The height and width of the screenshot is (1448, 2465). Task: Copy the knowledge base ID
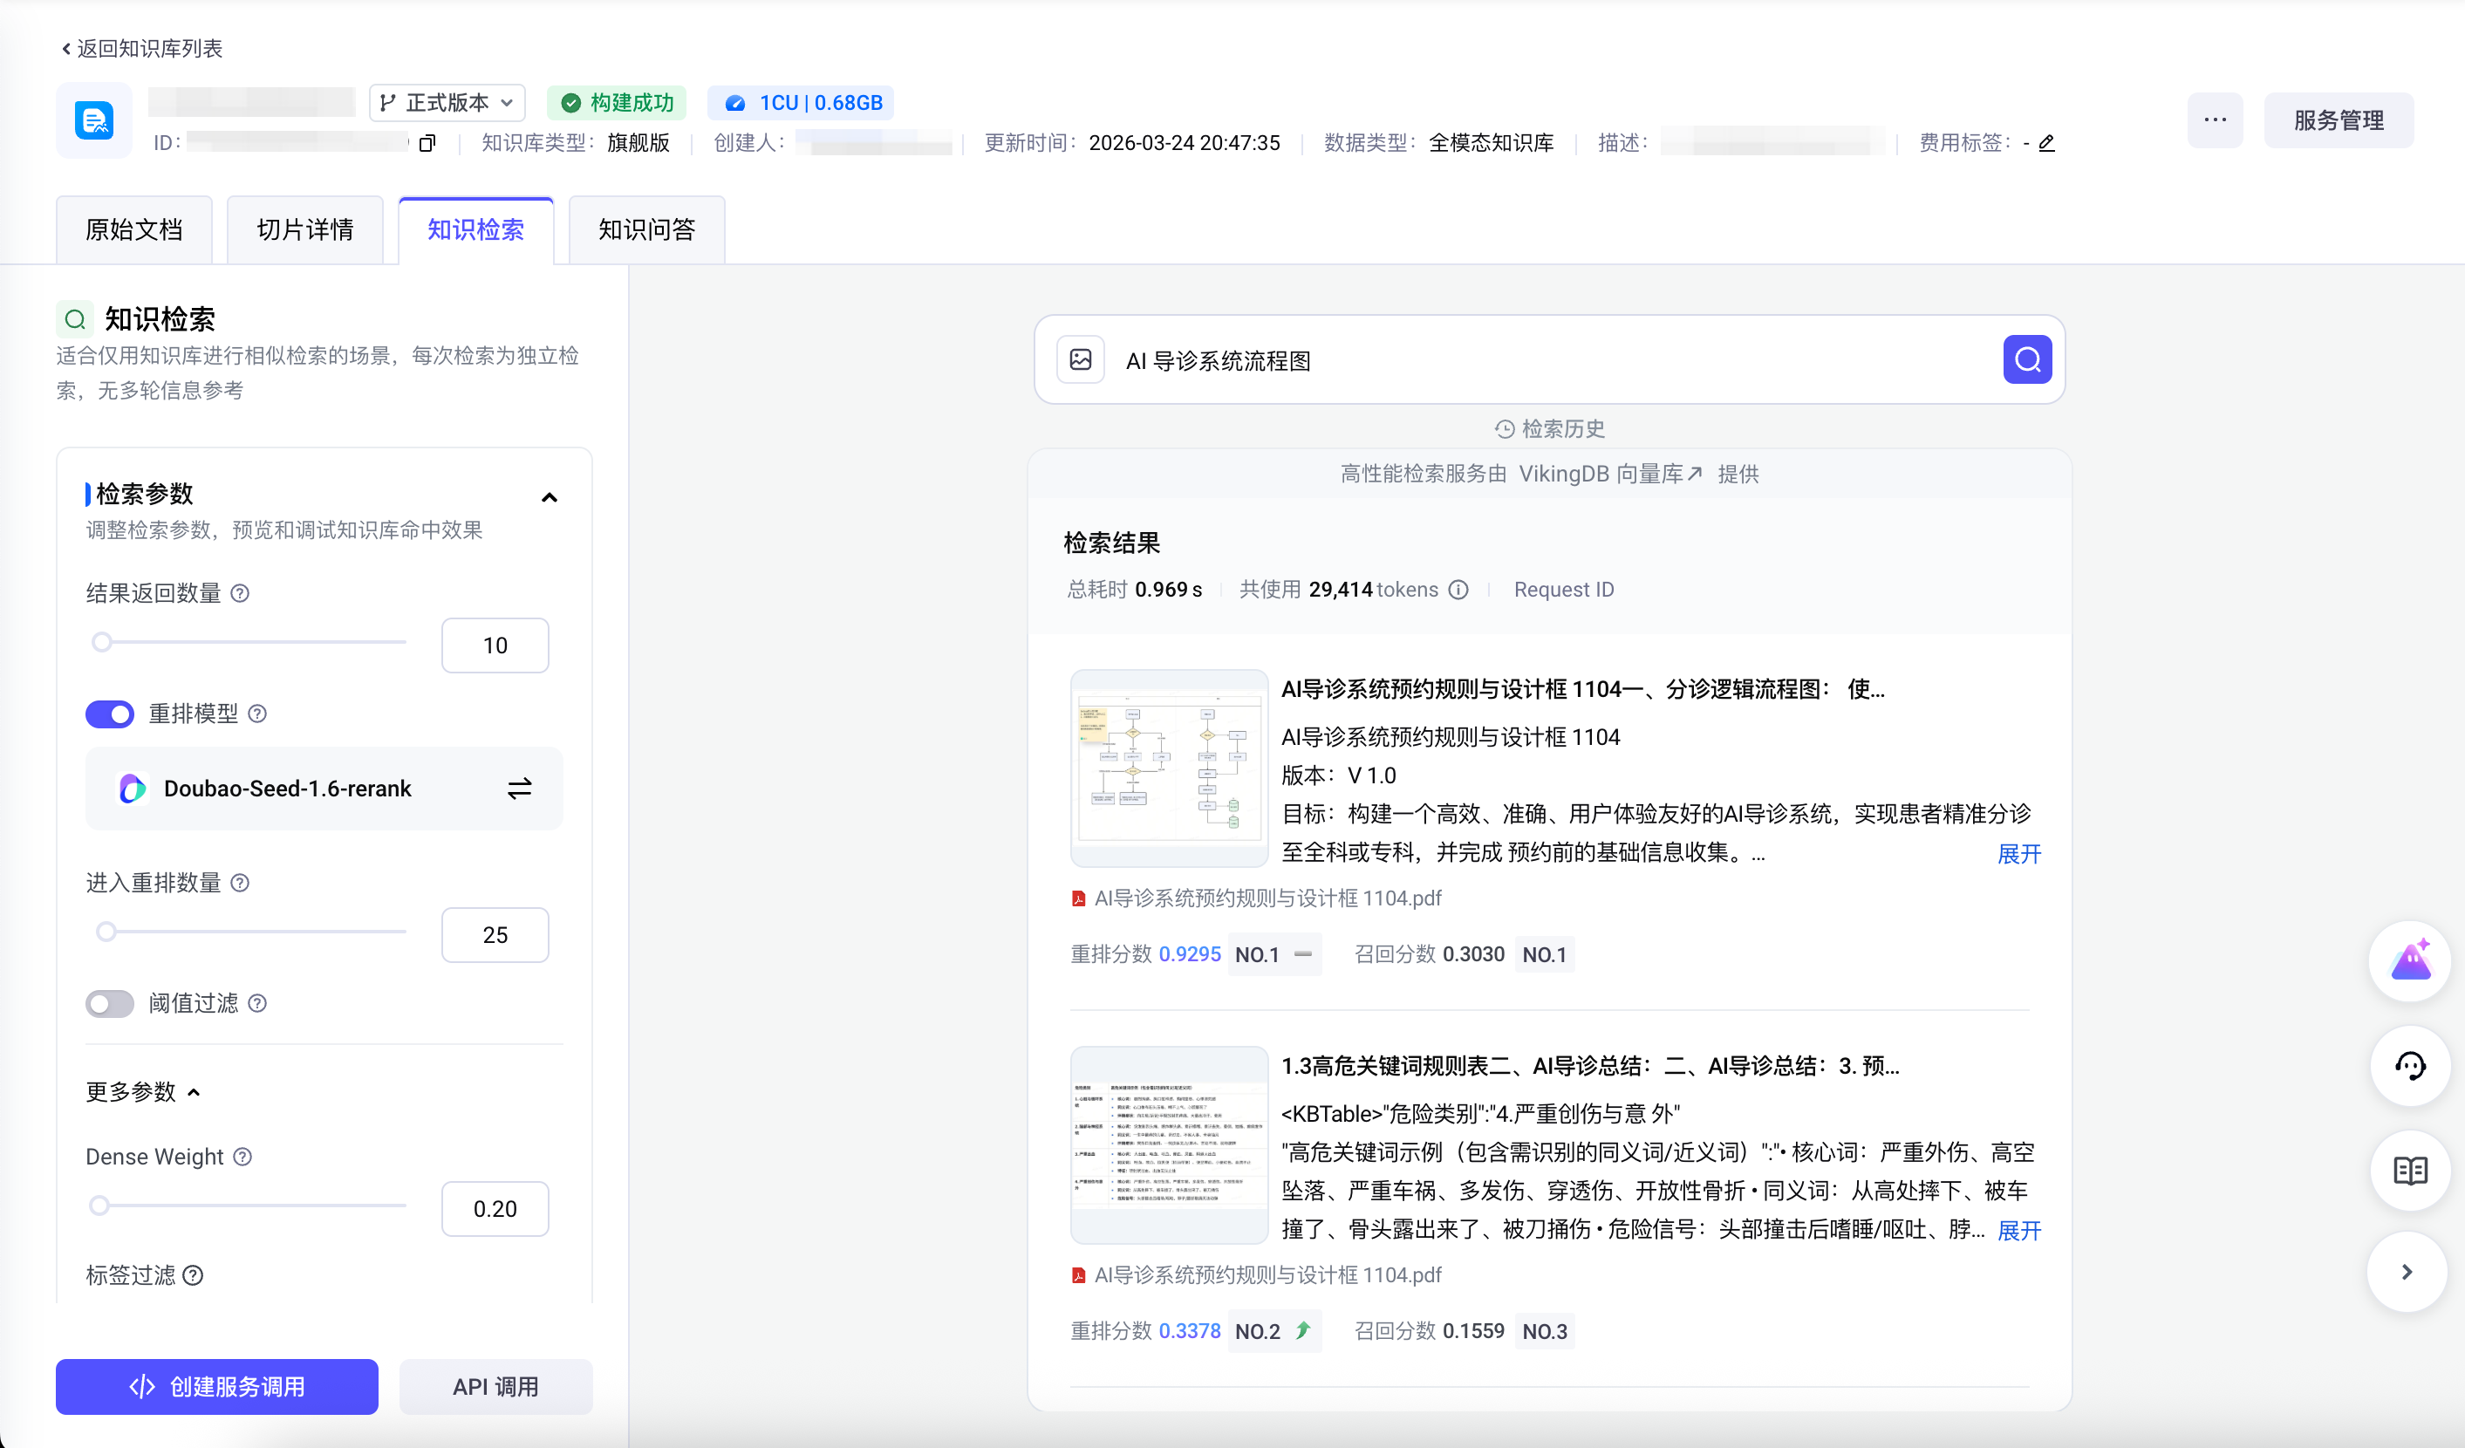pyautogui.click(x=427, y=144)
